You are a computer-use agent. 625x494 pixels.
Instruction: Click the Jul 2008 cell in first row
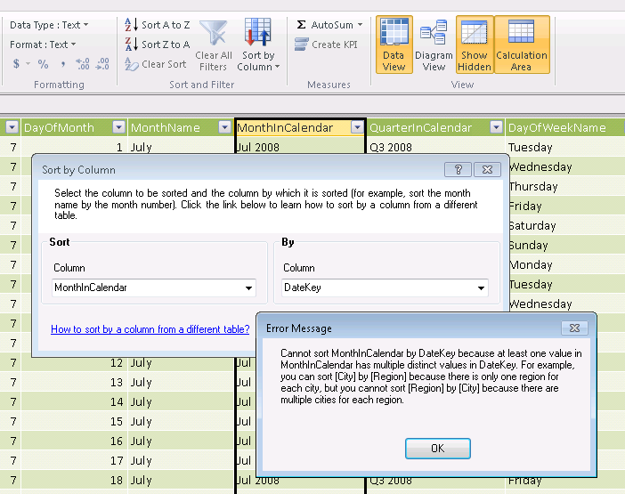(x=300, y=147)
